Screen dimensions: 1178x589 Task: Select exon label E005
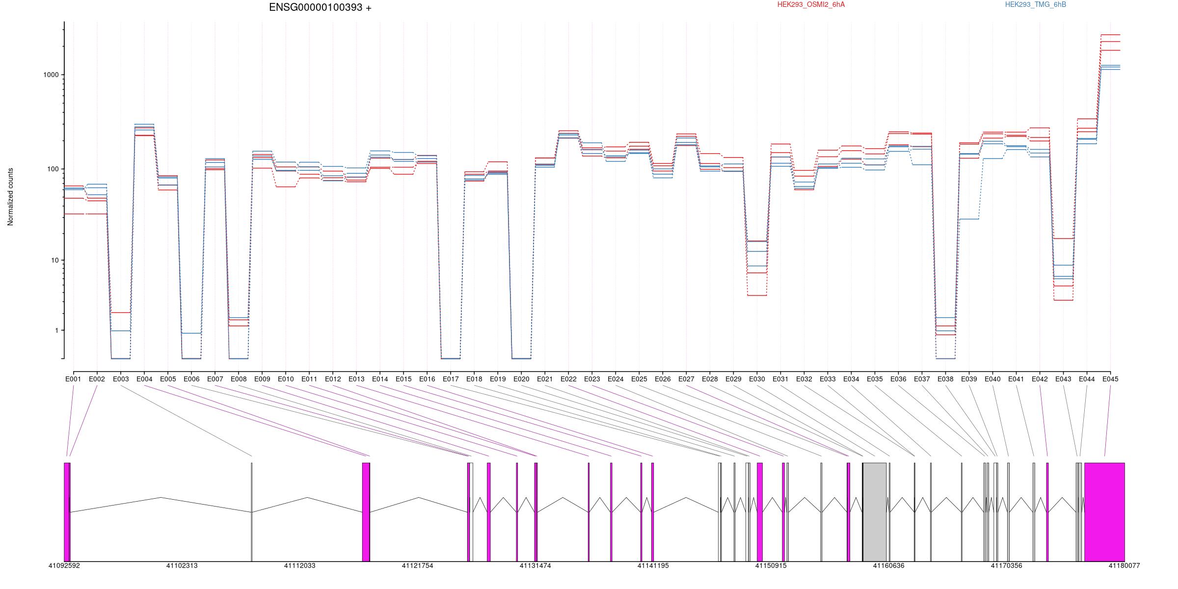(168, 379)
